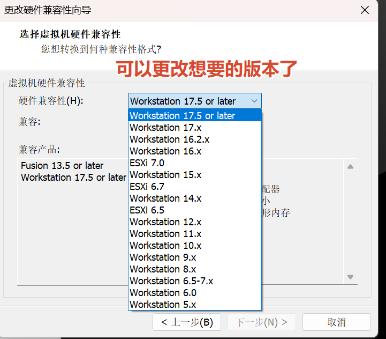This screenshot has height=339, width=386.
Task: Go back with the 上一步(B) button
Action: (187, 322)
